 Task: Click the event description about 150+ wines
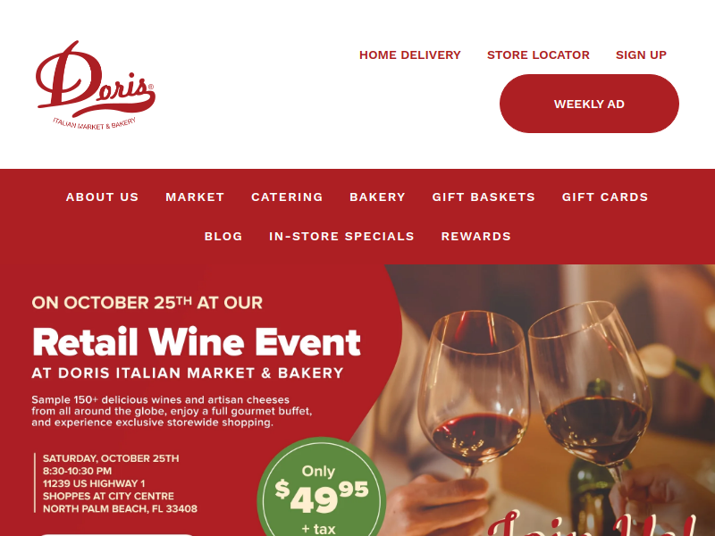(x=172, y=411)
